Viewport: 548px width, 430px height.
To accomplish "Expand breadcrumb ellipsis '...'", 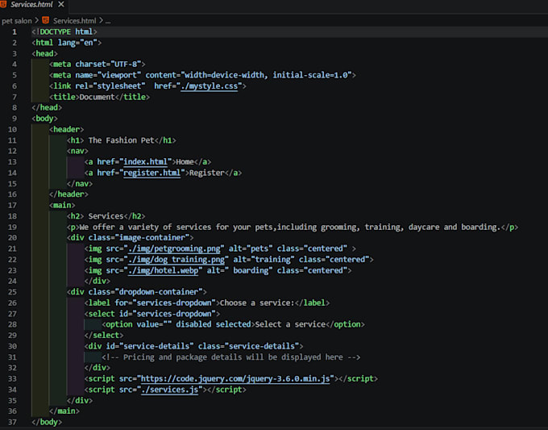I will (x=108, y=21).
